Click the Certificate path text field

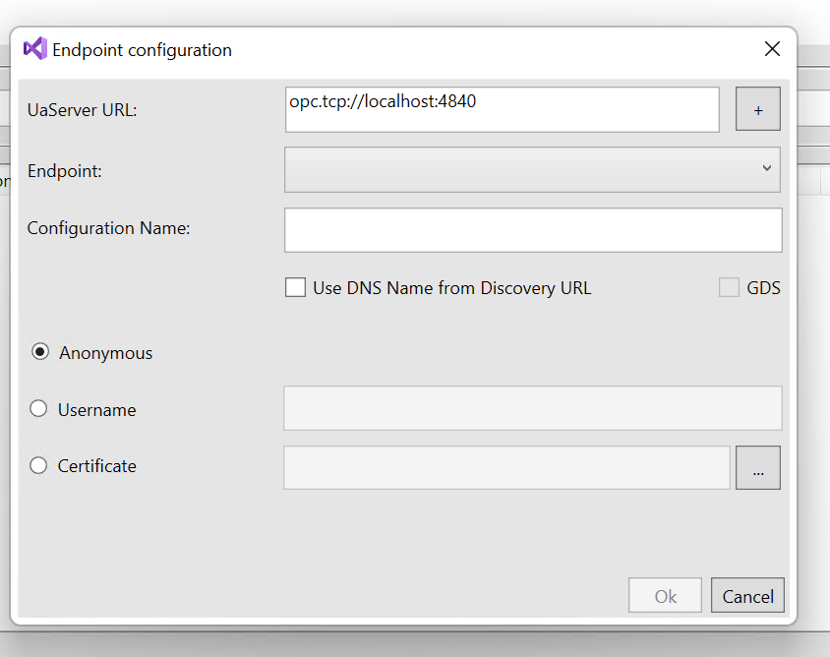[x=506, y=467]
